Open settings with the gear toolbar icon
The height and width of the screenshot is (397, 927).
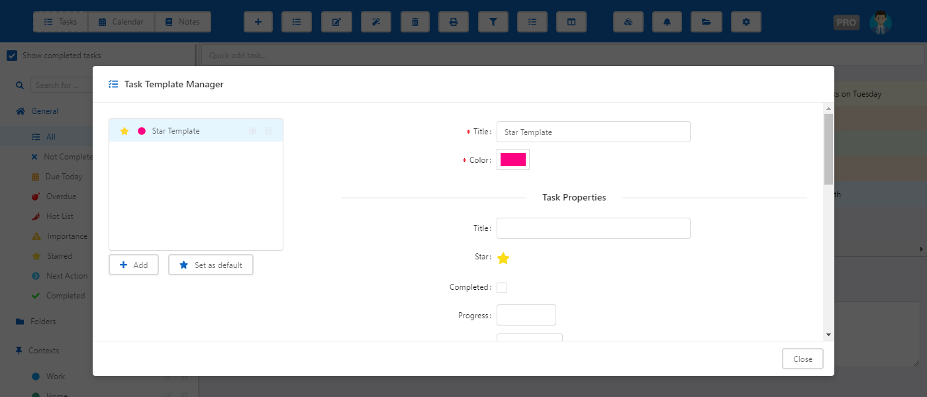tap(746, 22)
